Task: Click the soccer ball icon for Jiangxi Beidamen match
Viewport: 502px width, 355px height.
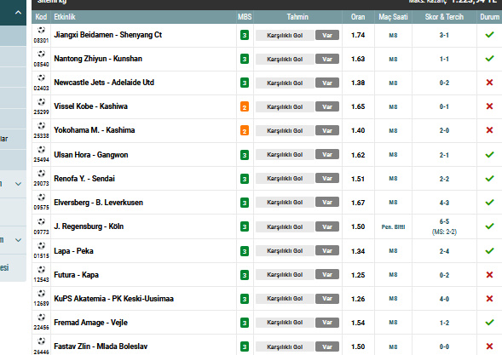Action: click(41, 31)
